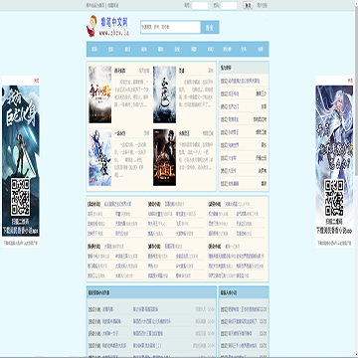Click the left ad warrior illustration
This screenshot has width=358, height=358.
tap(21, 132)
